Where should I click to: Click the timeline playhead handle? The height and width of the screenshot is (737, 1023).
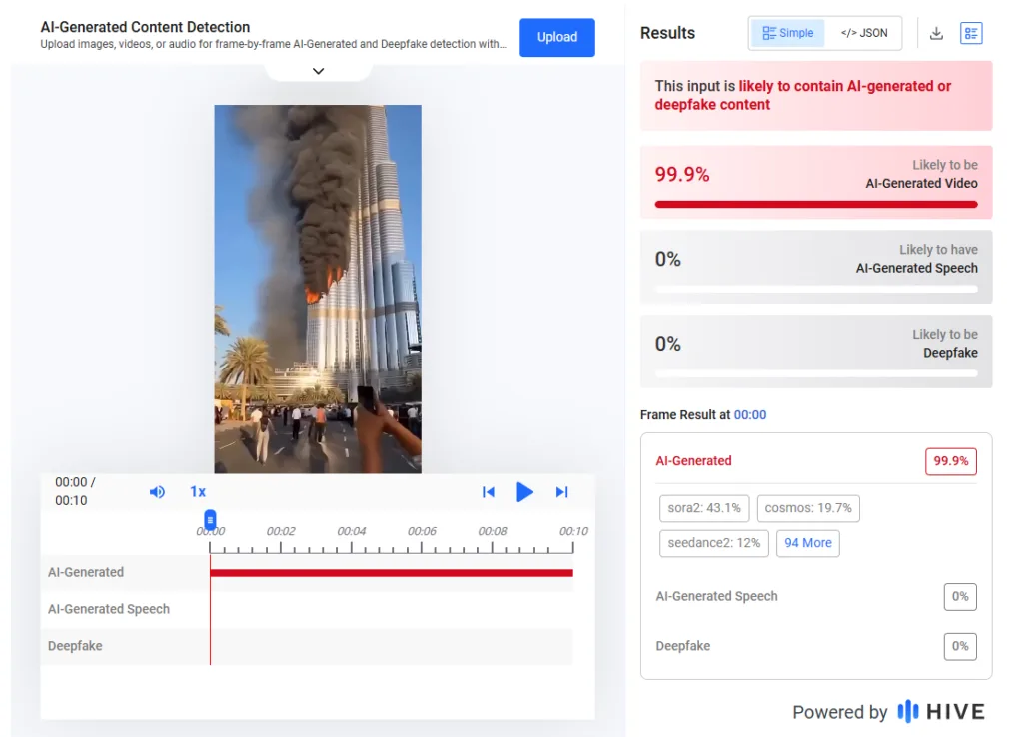[x=210, y=520]
